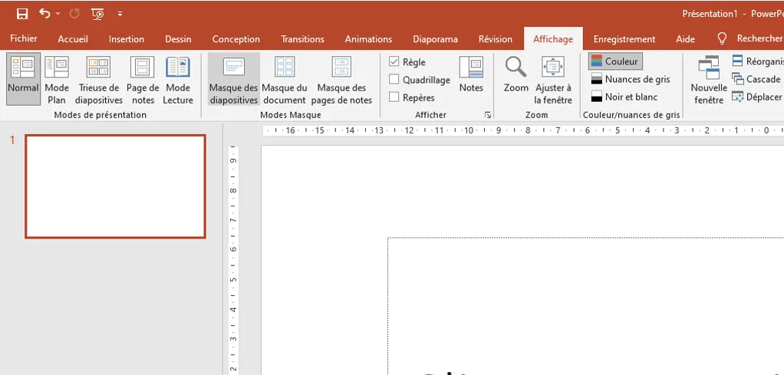Viewport: 784px width, 375px height.
Task: Open the Transitions tab
Action: pos(302,39)
